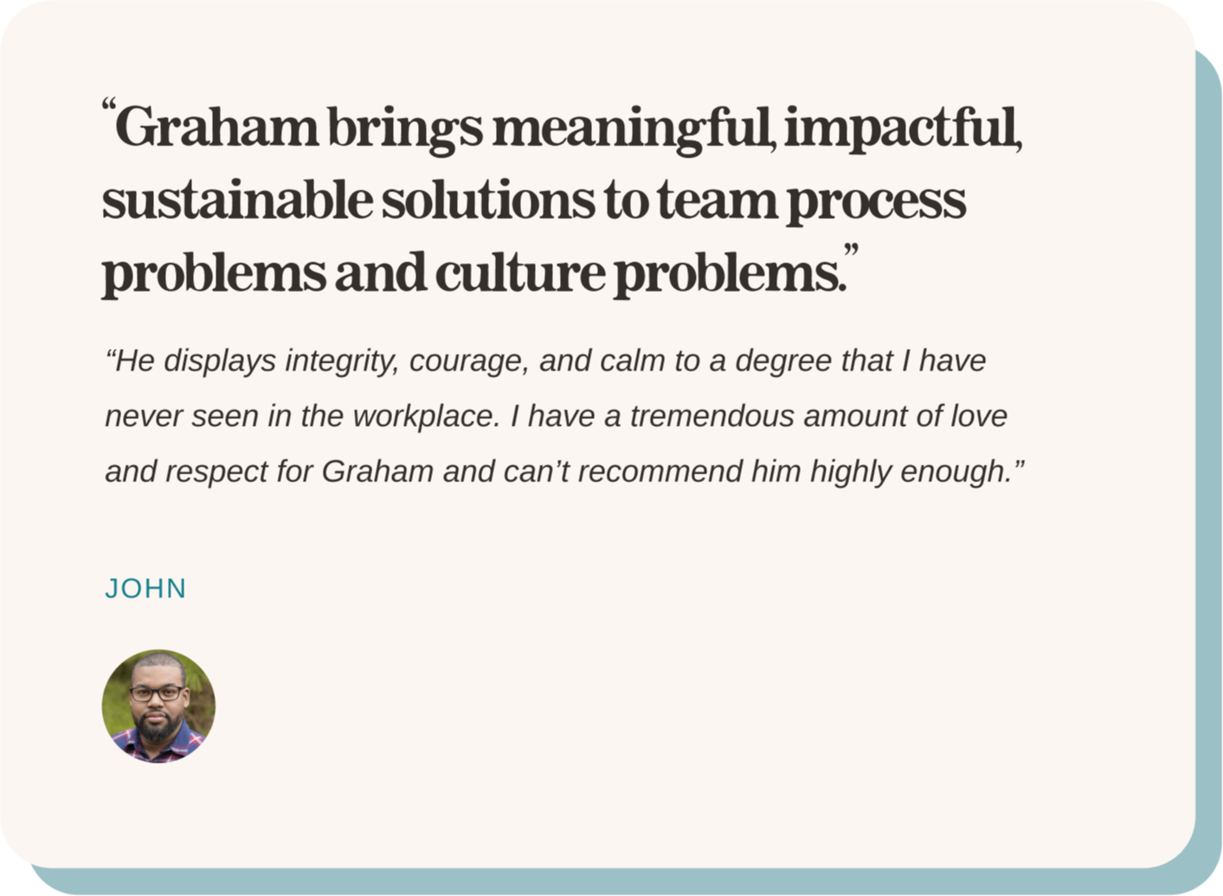Click Graham in the italic paragraph
The width and height of the screenshot is (1223, 896).
(377, 472)
